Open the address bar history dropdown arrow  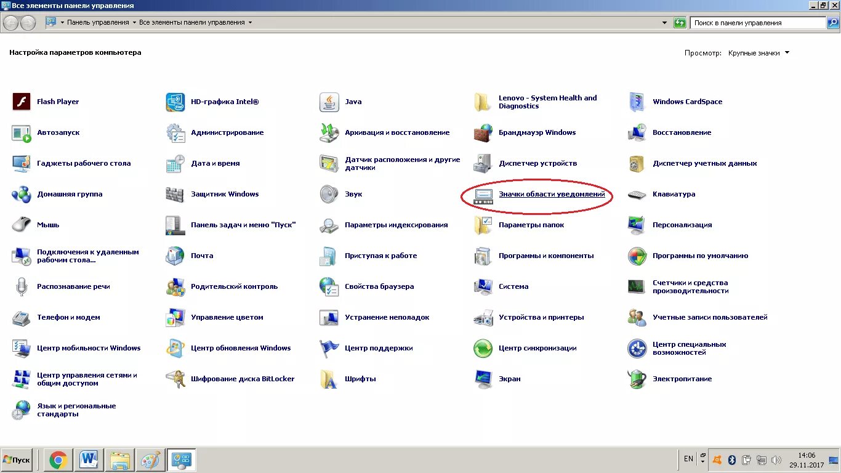(664, 23)
